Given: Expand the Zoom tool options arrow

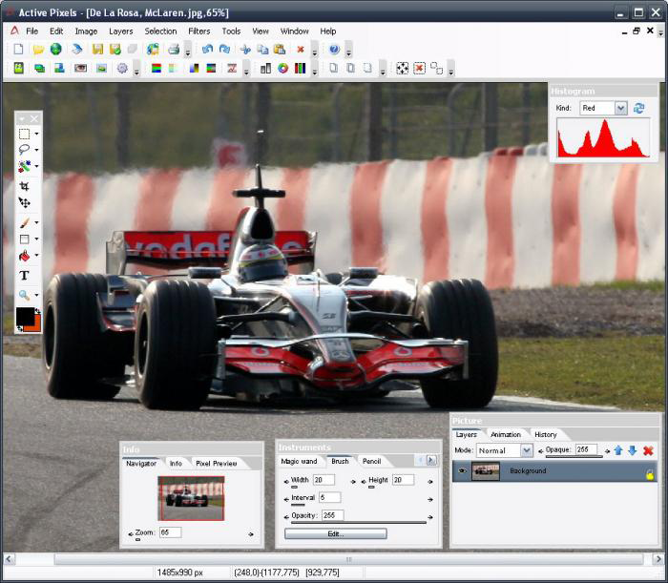Looking at the screenshot, I should click(36, 295).
